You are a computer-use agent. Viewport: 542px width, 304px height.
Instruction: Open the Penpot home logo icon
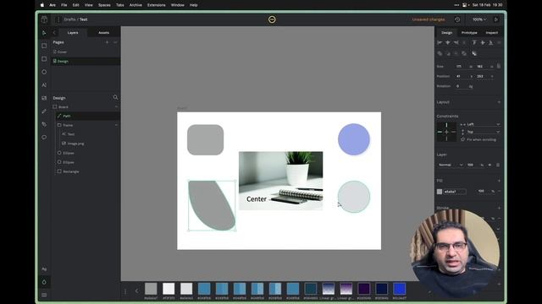point(44,19)
